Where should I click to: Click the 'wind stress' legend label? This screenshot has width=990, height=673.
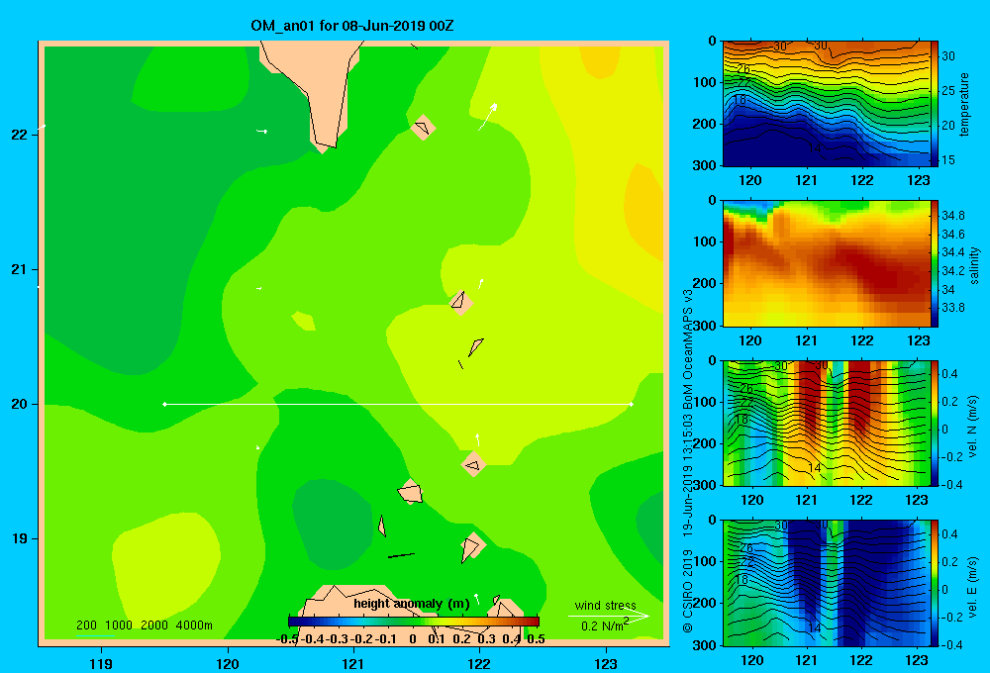pyautogui.click(x=605, y=605)
